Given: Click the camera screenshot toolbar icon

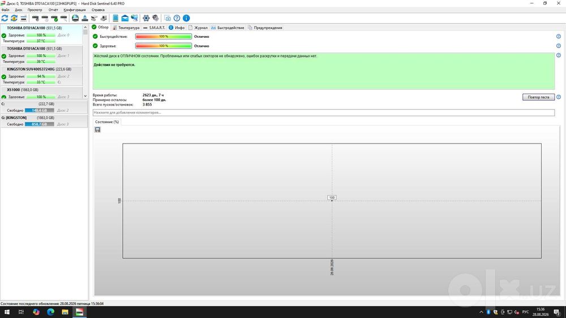Looking at the screenshot, I should click(168, 18).
